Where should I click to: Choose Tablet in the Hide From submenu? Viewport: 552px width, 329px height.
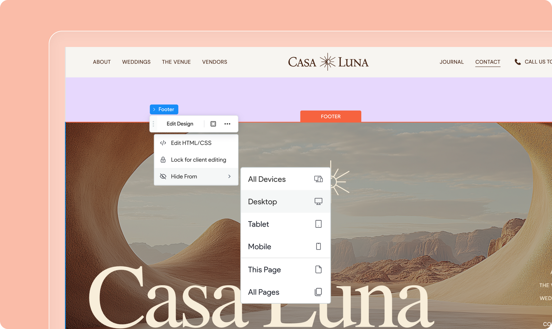coord(285,224)
